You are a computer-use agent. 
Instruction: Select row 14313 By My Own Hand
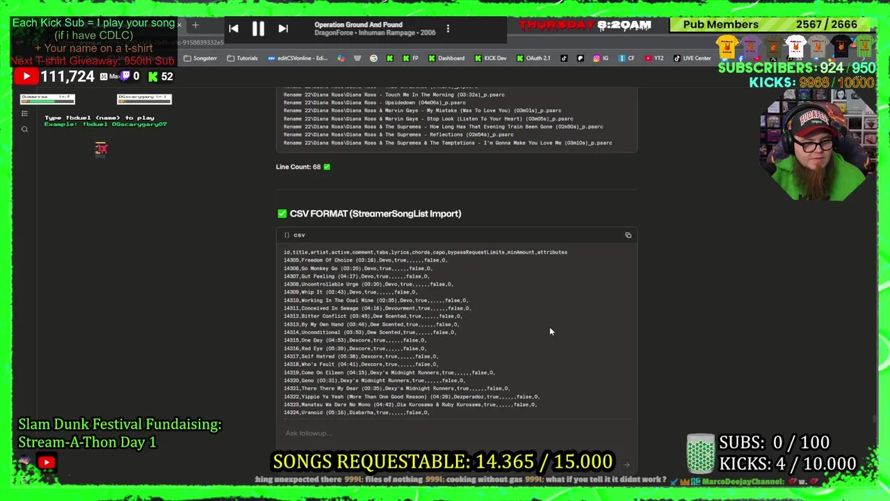click(371, 324)
